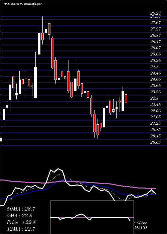Click the 26.07 price axis label
The width and height of the screenshot is (167, 234).
156,48
